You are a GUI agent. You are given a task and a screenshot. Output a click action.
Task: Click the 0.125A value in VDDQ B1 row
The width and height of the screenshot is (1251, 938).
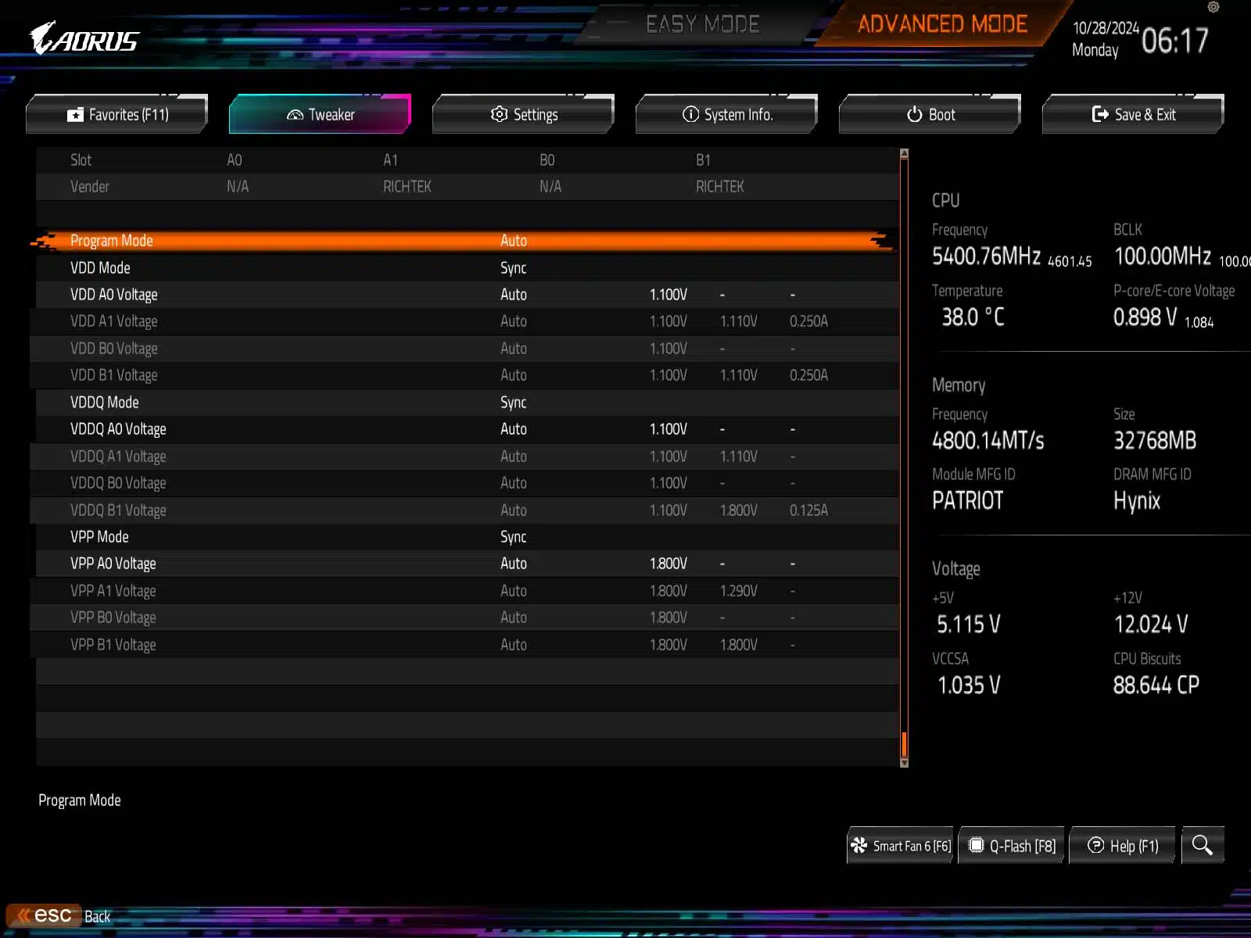(808, 510)
